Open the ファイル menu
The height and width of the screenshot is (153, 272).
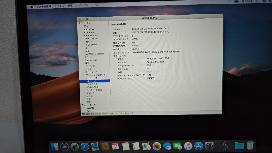59,6
